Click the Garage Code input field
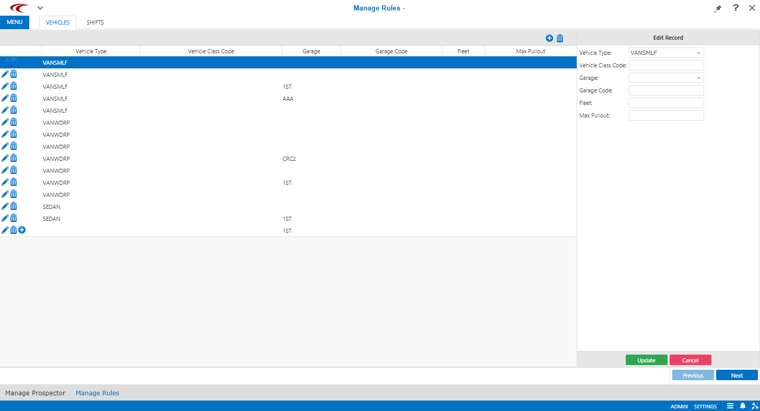Viewport: 760px width, 411px height. click(666, 90)
